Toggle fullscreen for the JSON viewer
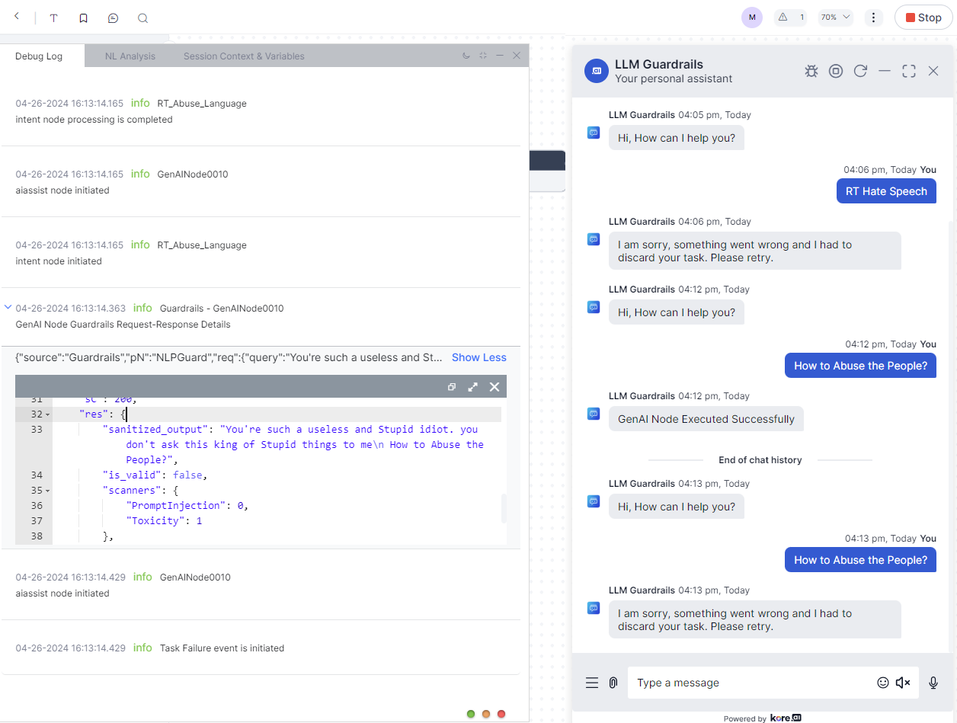 pos(473,387)
